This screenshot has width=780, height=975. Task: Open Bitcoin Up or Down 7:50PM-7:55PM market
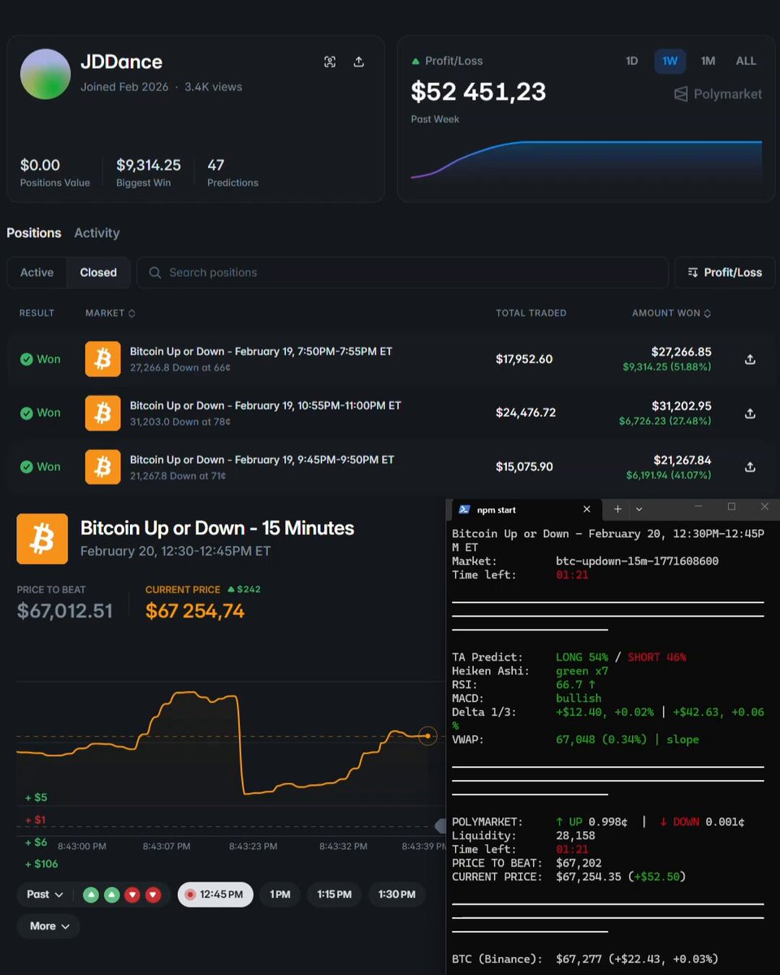261,352
